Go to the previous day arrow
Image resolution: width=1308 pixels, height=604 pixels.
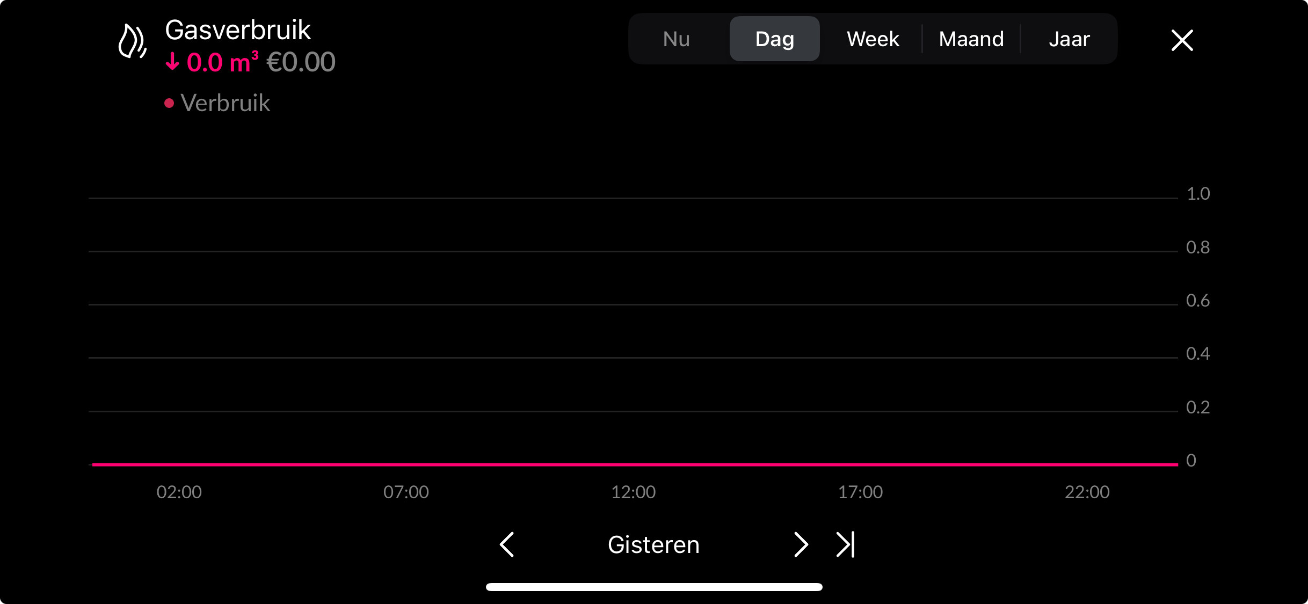pos(507,544)
